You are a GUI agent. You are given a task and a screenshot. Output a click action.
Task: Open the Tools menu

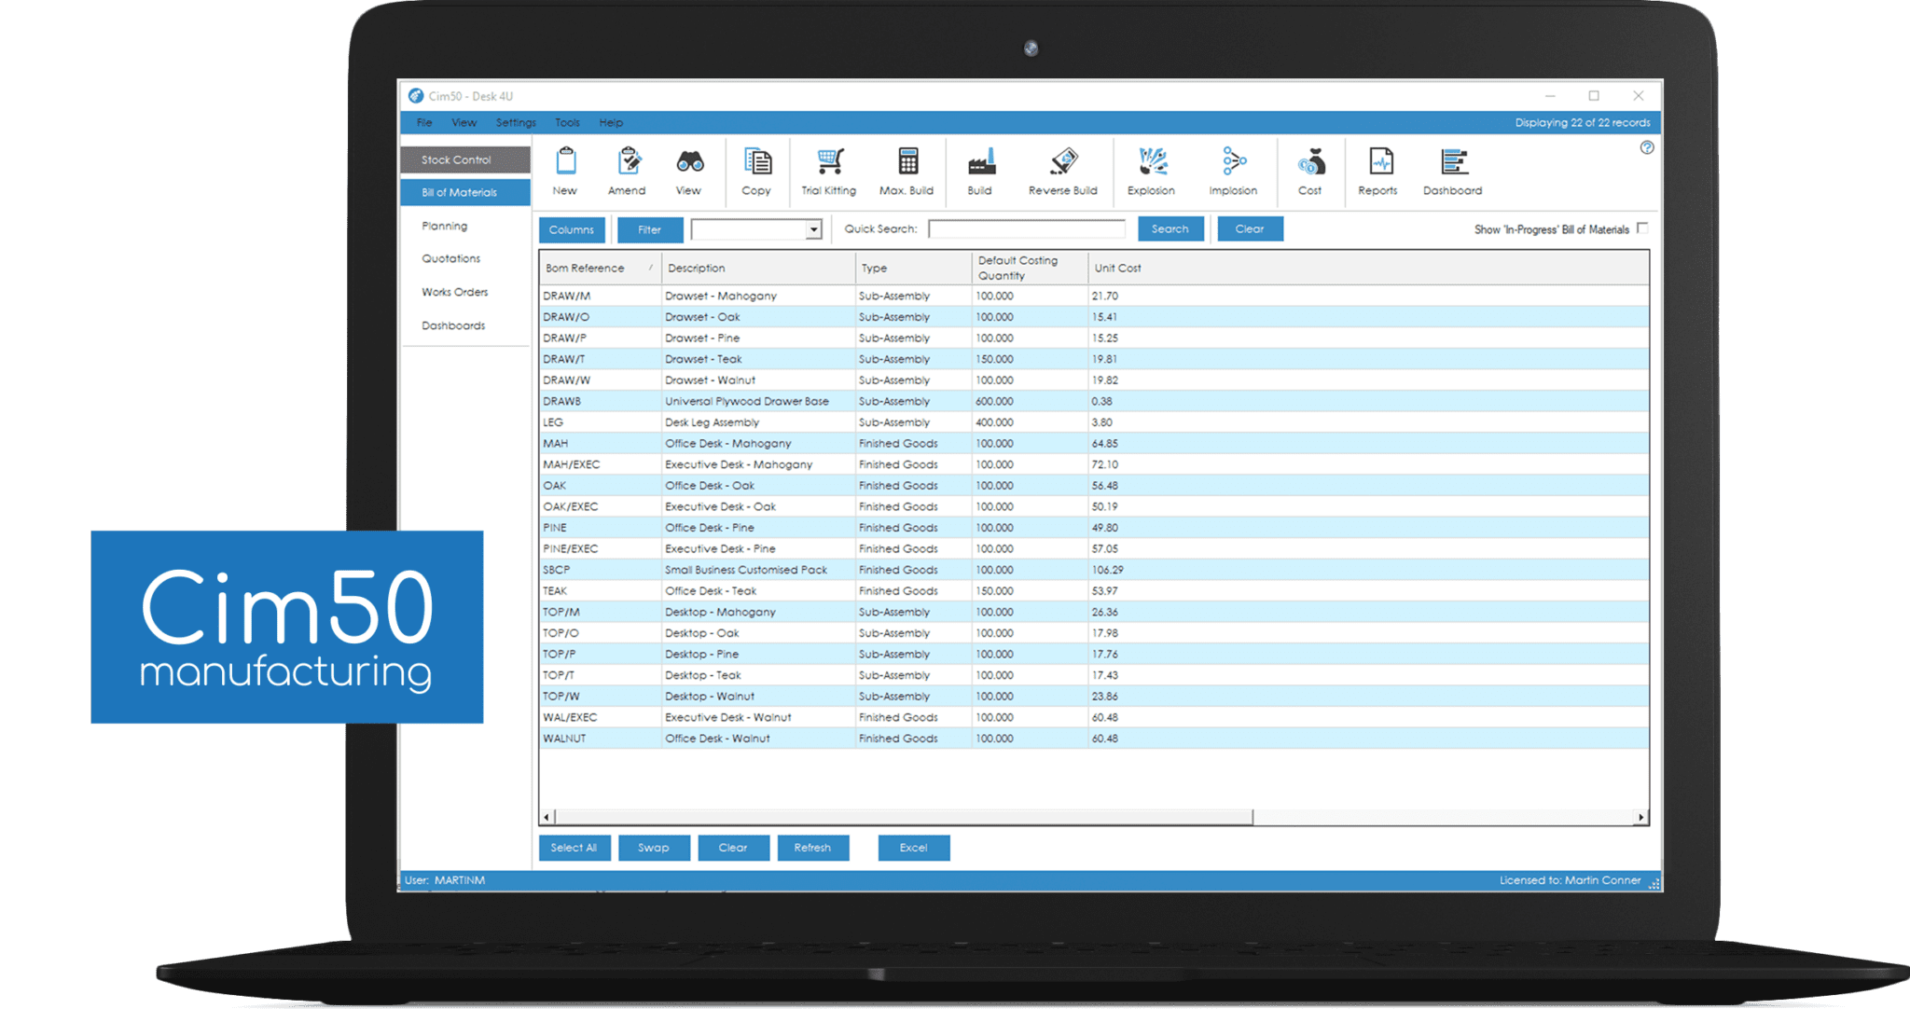pos(566,122)
